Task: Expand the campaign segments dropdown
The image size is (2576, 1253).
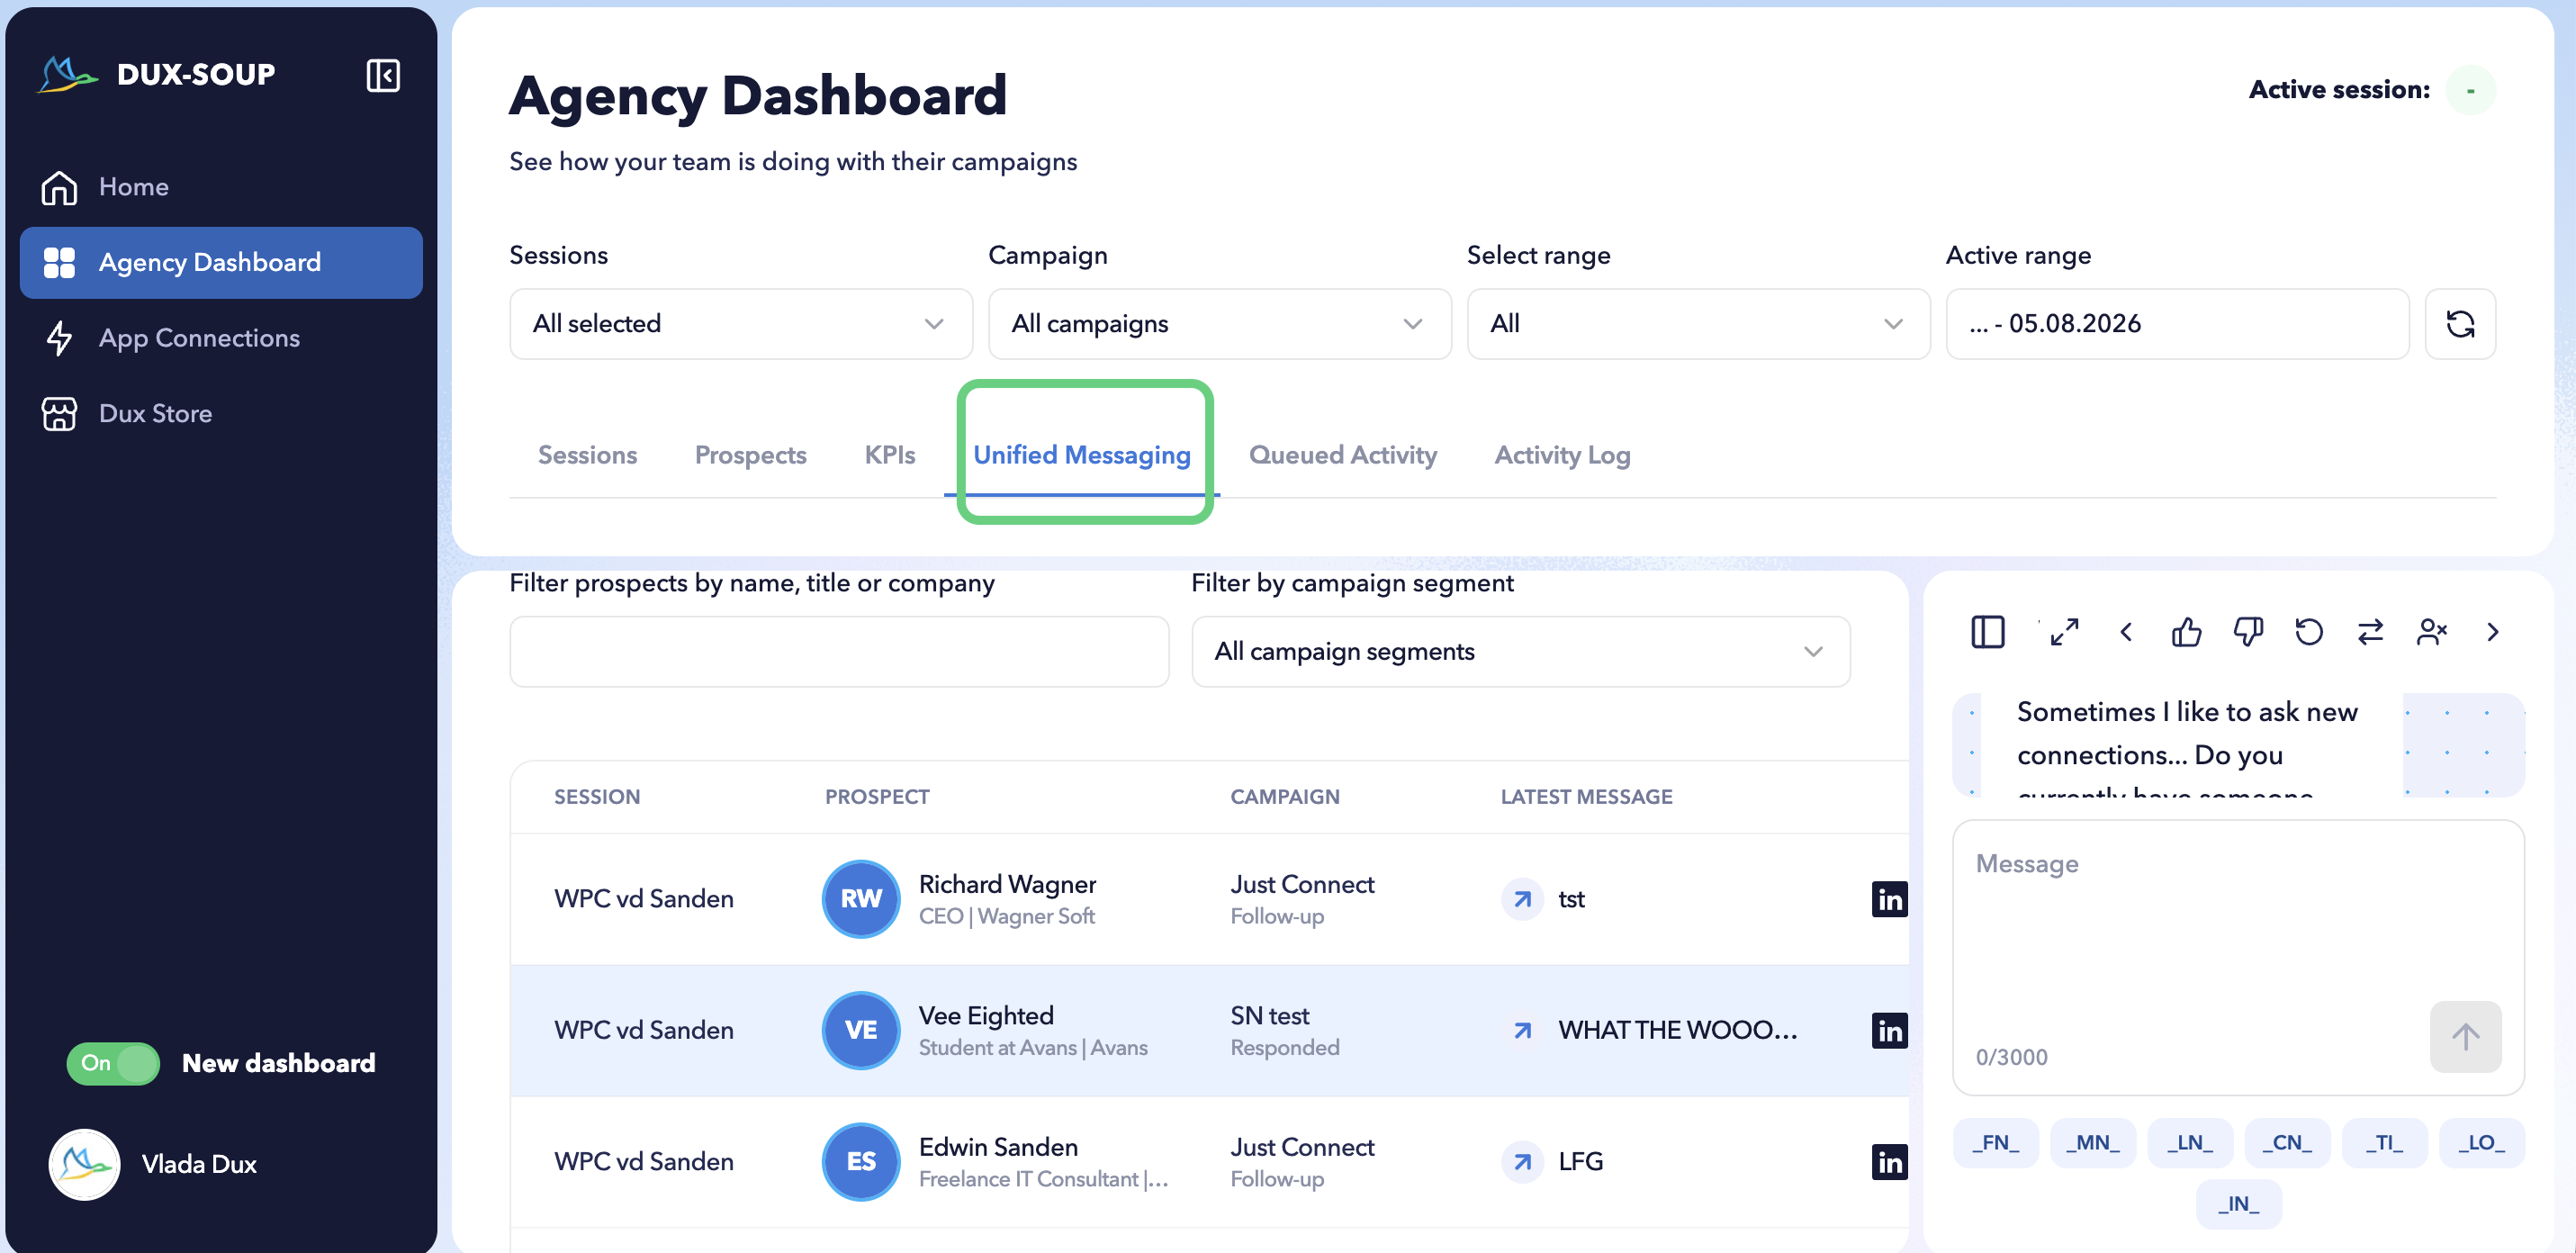Action: [1520, 651]
